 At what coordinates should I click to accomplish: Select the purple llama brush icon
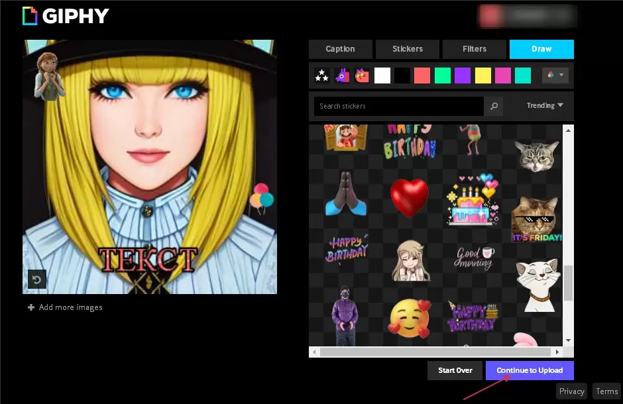342,76
